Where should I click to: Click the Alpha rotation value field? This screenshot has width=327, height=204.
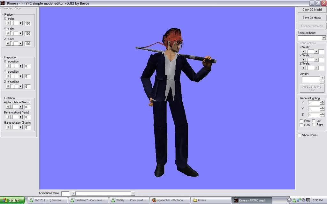[x=28, y=107]
